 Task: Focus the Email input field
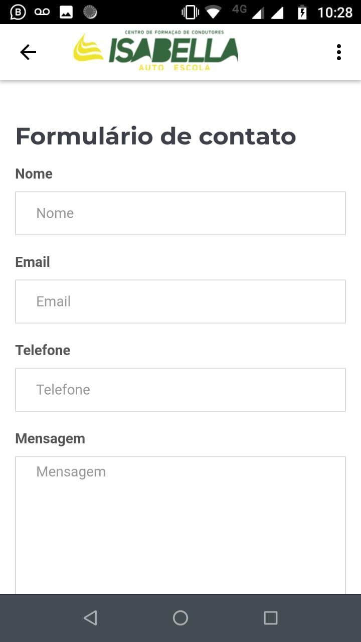[180, 301]
